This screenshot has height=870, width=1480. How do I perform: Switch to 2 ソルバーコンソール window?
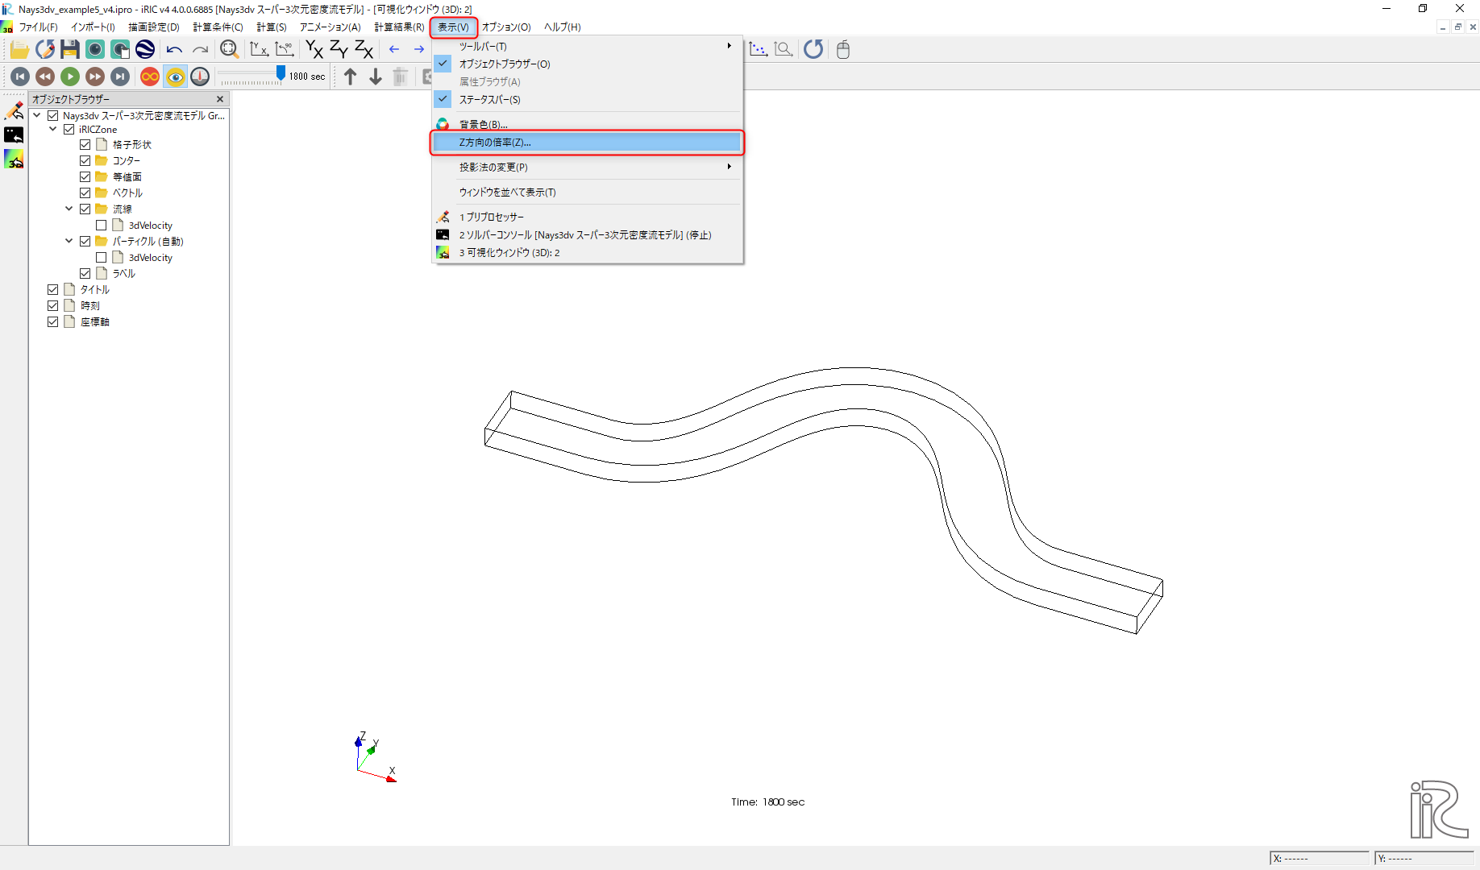point(588,235)
